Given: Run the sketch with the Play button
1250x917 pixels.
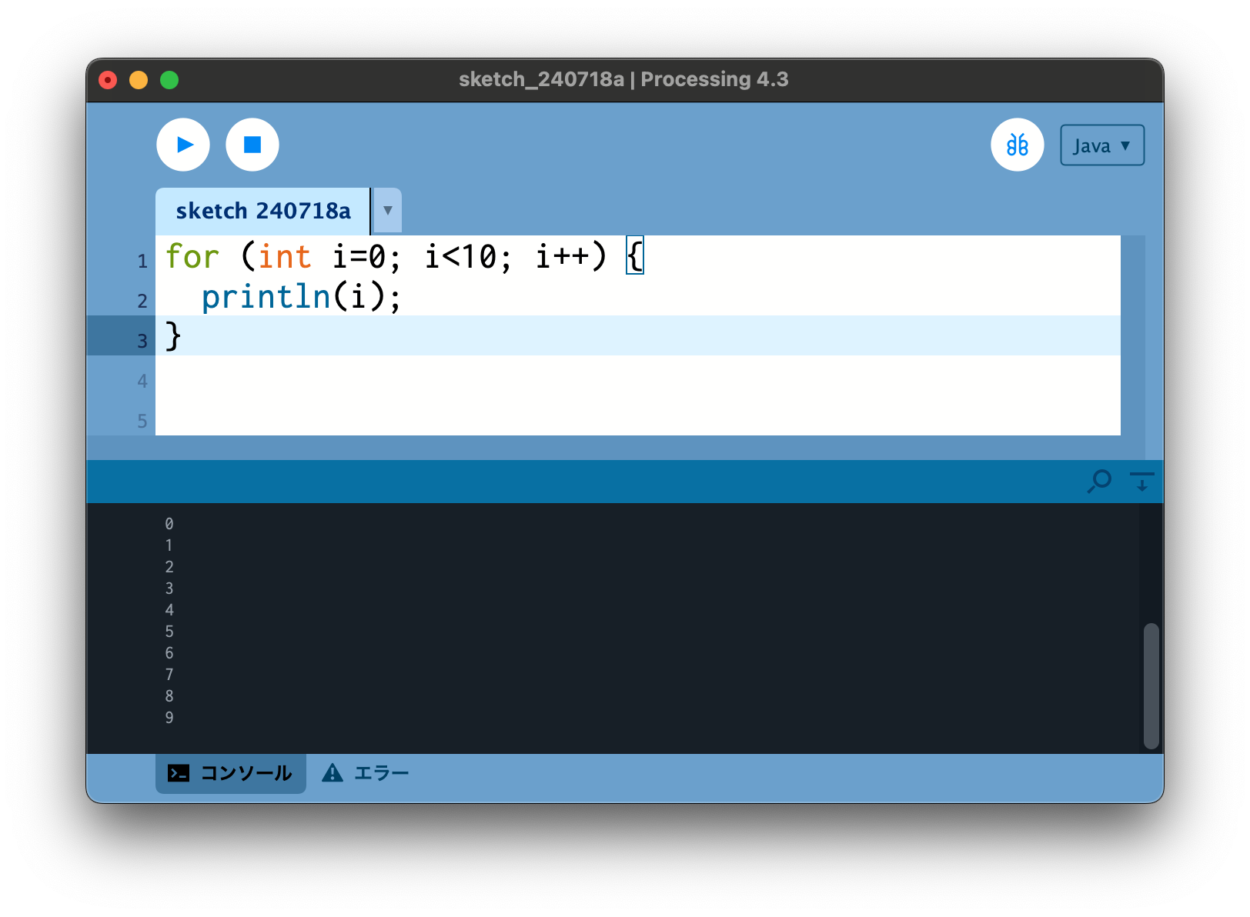Looking at the screenshot, I should 183,145.
